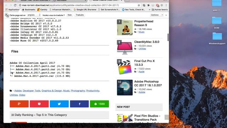Switch to the MacKeeper tab

click(x=70, y=1)
